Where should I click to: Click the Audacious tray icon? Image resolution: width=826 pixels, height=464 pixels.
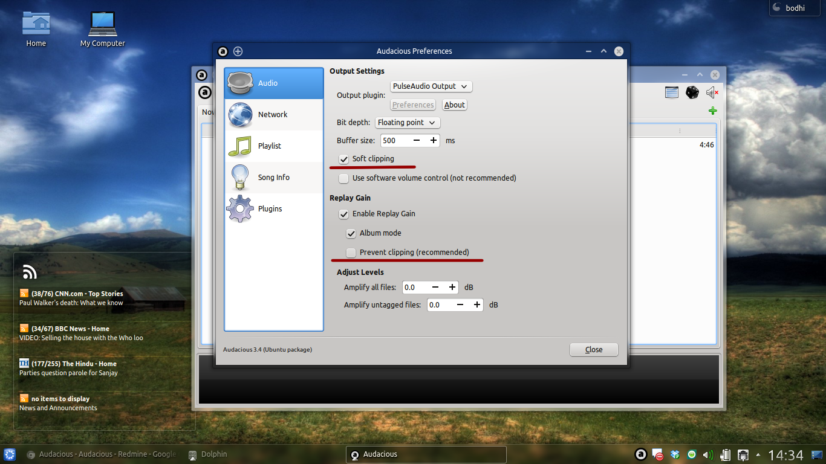click(641, 454)
